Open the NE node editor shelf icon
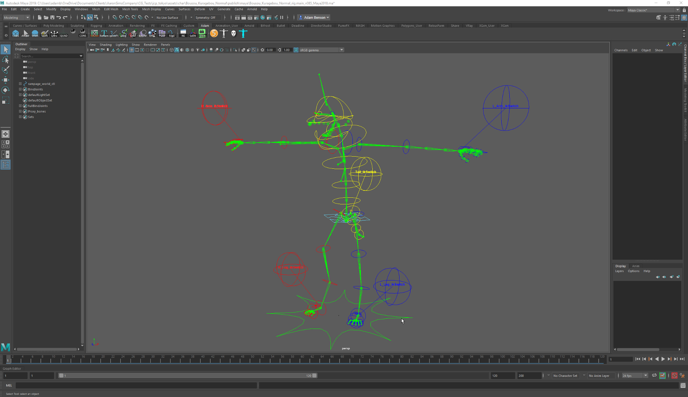 tap(183, 33)
